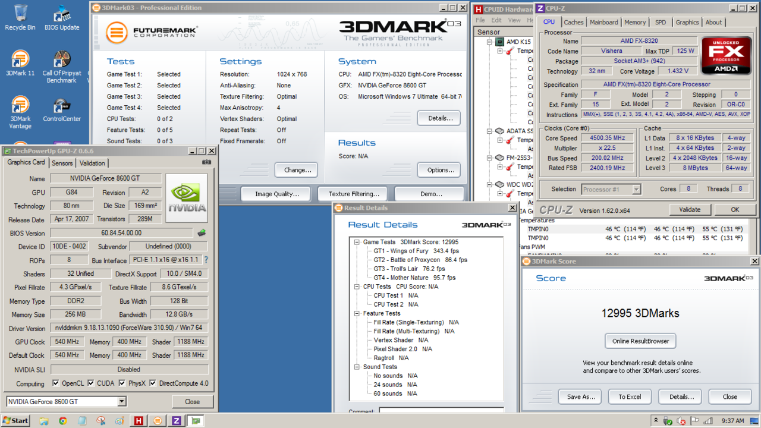The height and width of the screenshot is (428, 761).
Task: Click the GPU-Z camera screenshot icon
Action: coord(206,162)
